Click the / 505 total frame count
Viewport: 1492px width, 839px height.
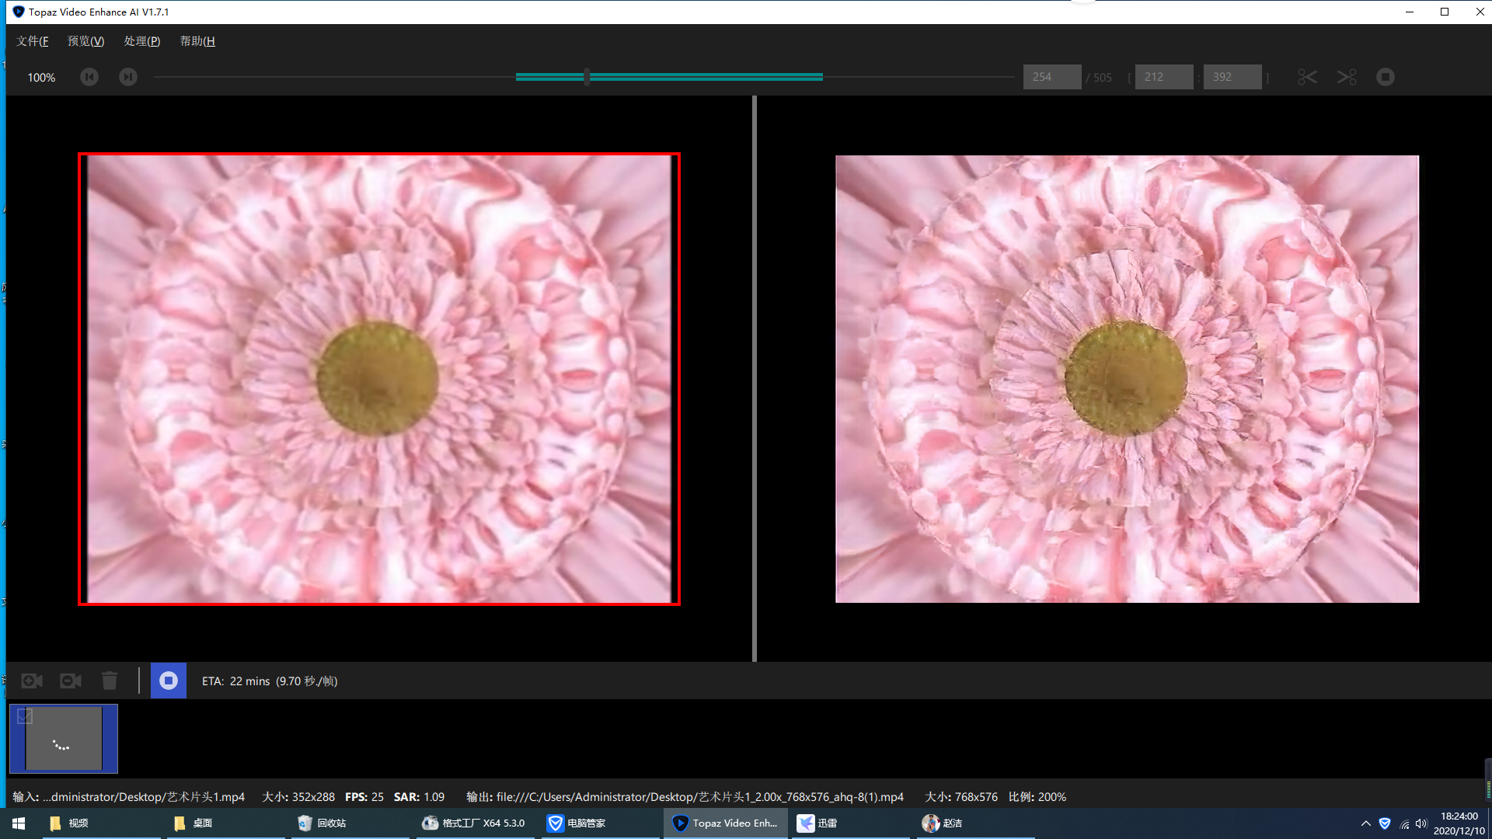[1099, 78]
